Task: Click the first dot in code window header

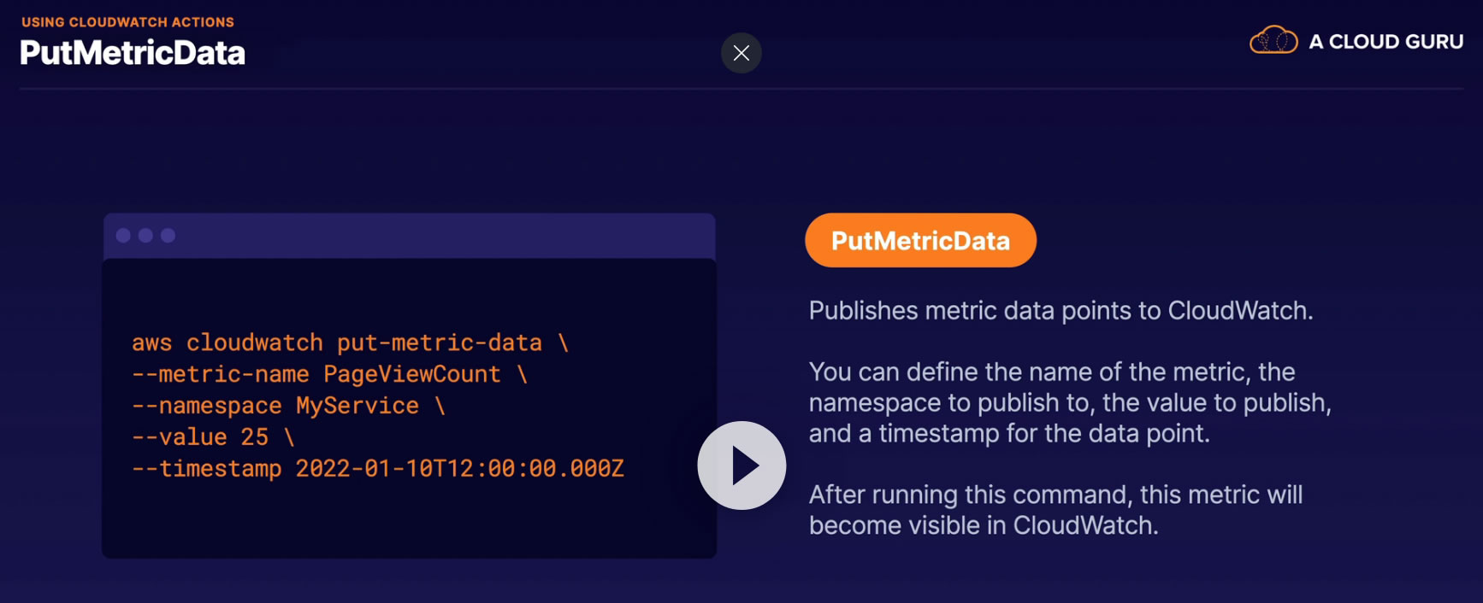Action: click(123, 236)
